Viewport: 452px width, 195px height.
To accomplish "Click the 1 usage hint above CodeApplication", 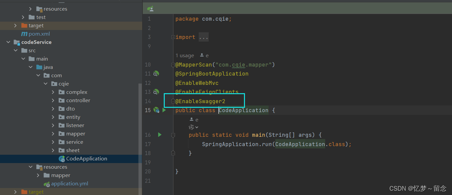I will 184,55.
